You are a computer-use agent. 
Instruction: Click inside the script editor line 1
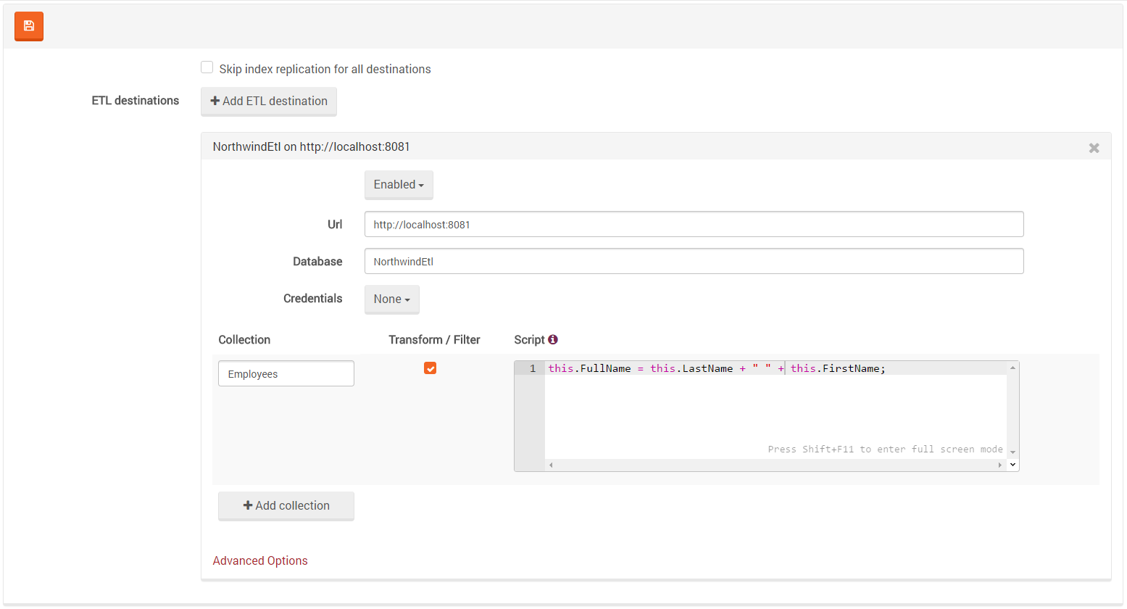[775, 368]
